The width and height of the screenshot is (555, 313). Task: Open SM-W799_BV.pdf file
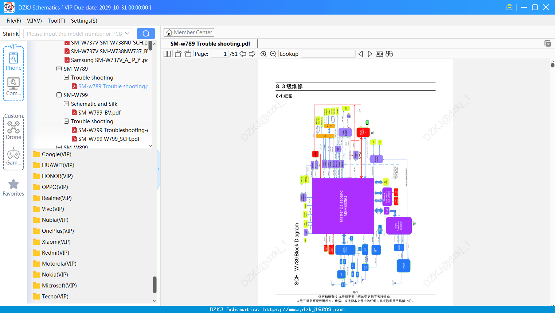pos(96,113)
